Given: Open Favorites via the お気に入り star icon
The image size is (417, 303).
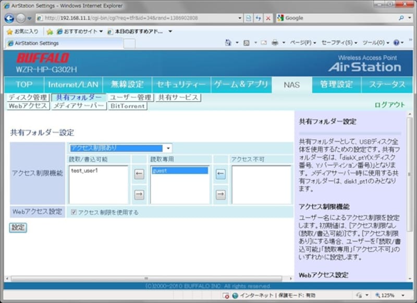Looking at the screenshot, I should 9,31.
